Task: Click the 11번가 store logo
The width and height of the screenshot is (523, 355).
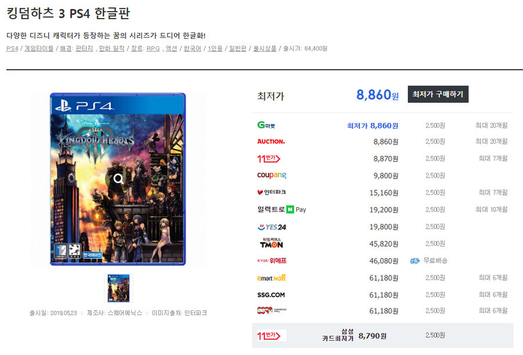Action: click(270, 158)
